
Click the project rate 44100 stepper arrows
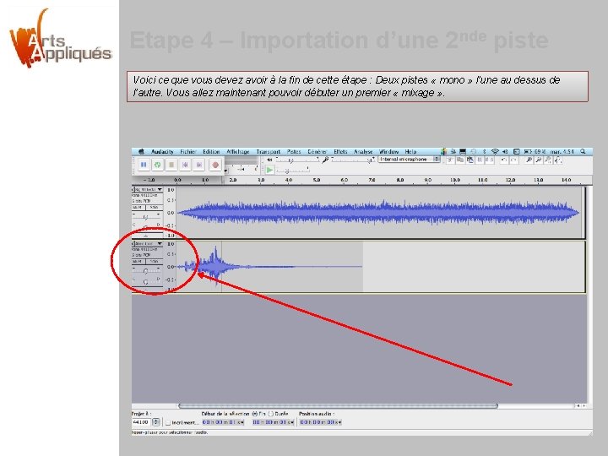(156, 422)
